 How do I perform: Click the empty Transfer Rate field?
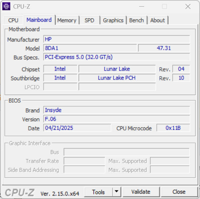(84, 161)
